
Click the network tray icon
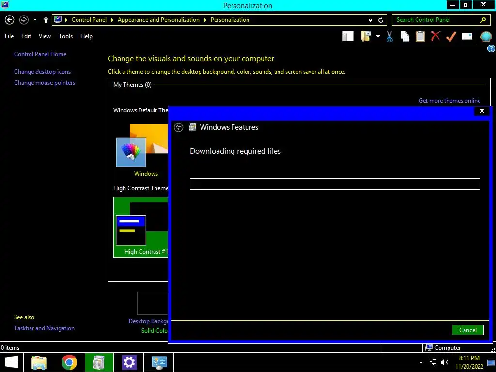coord(433,362)
